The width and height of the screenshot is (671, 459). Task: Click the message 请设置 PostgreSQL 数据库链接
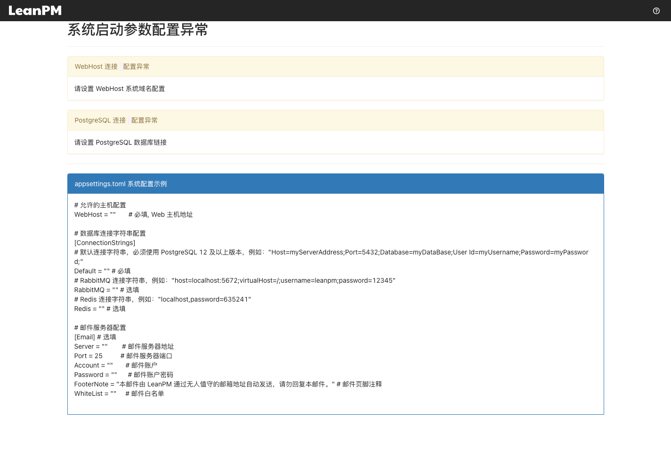click(x=121, y=142)
